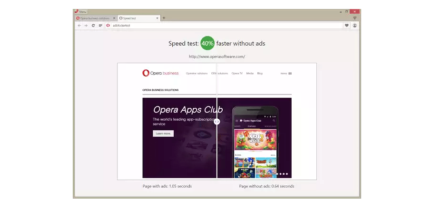Minimize the Opera window
Viewport: 433px width, 210px height.
pos(341,11)
